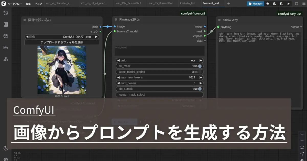Click the output port on Show Any

(x=301, y=27)
